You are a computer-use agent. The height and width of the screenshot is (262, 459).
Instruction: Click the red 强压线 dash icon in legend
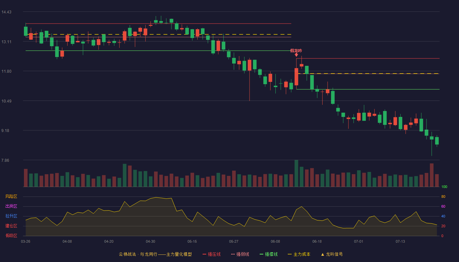point(204,254)
